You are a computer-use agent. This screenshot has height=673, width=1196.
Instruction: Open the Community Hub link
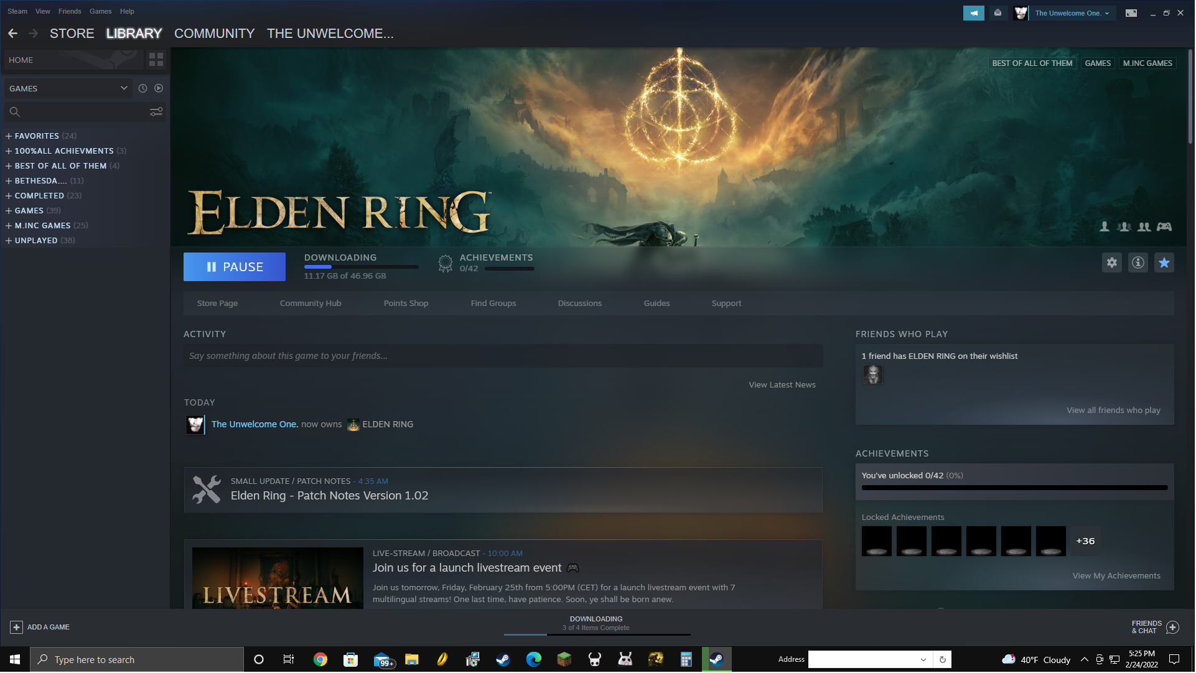click(311, 304)
